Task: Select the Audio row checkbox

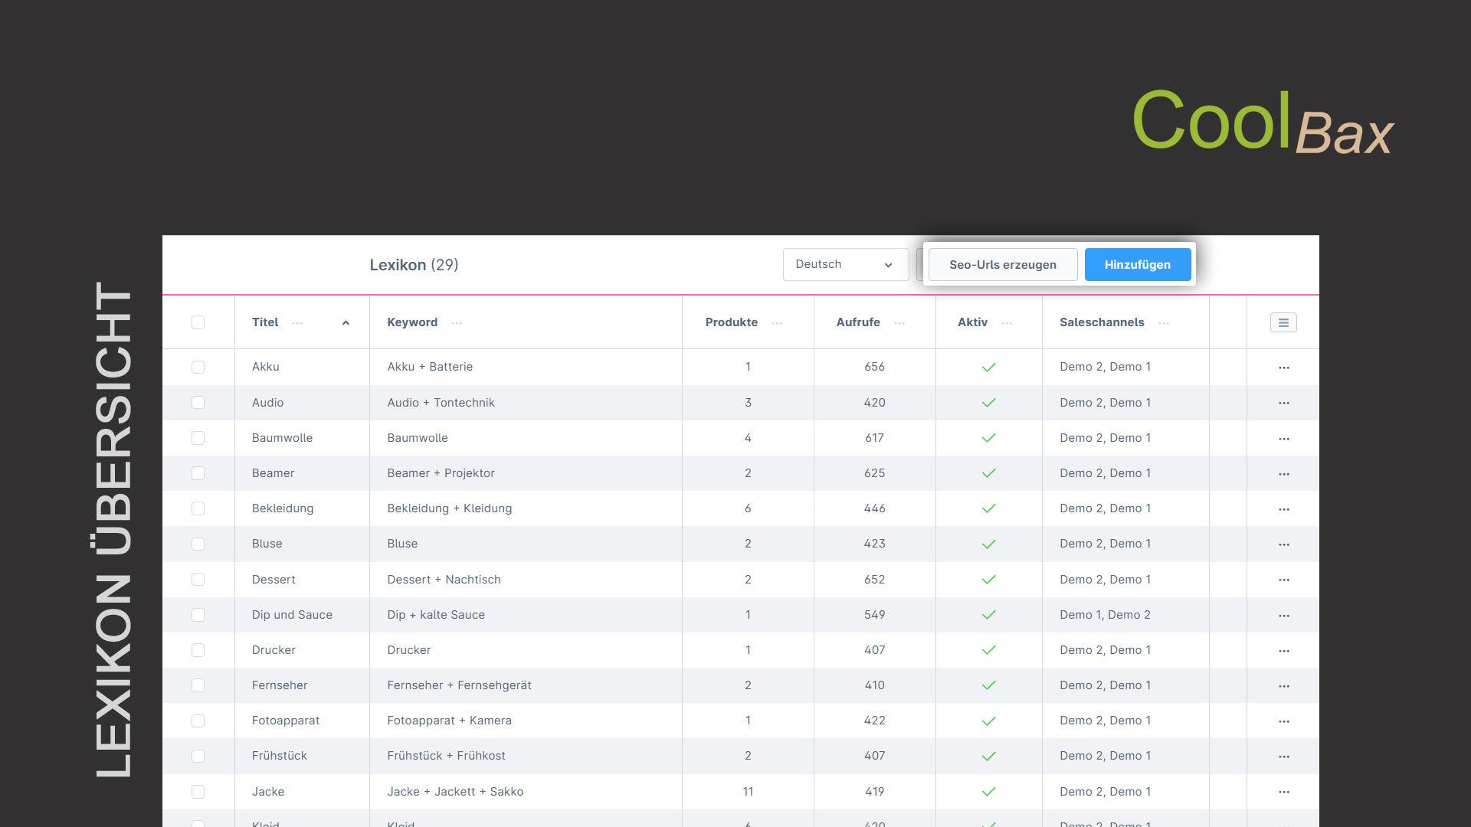Action: point(198,402)
